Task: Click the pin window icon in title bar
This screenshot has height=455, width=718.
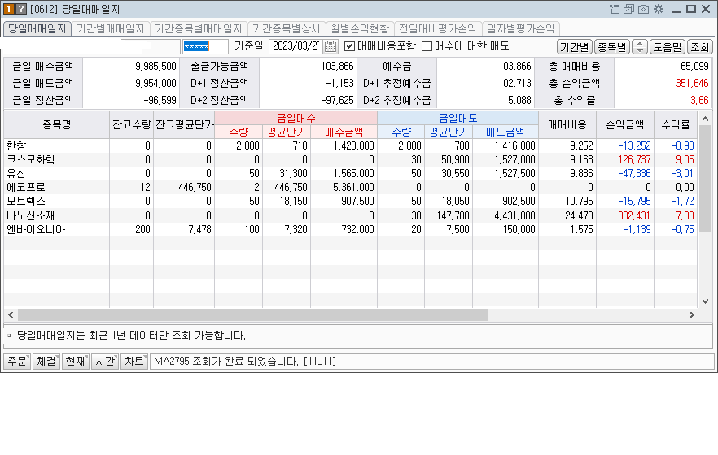Action: pos(614,9)
